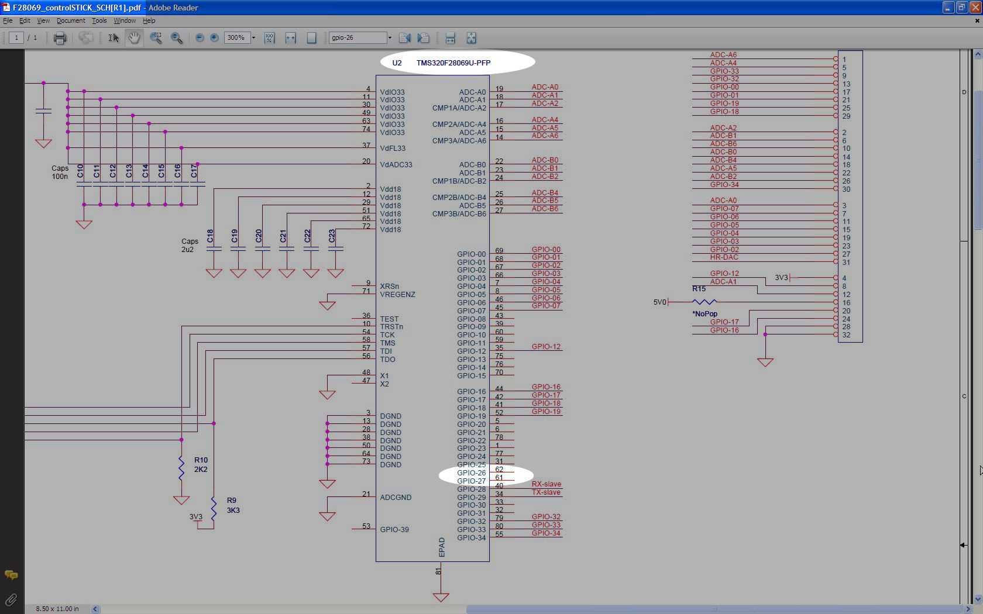The width and height of the screenshot is (983, 614).
Task: Zoom in with the plus button
Action: (214, 37)
